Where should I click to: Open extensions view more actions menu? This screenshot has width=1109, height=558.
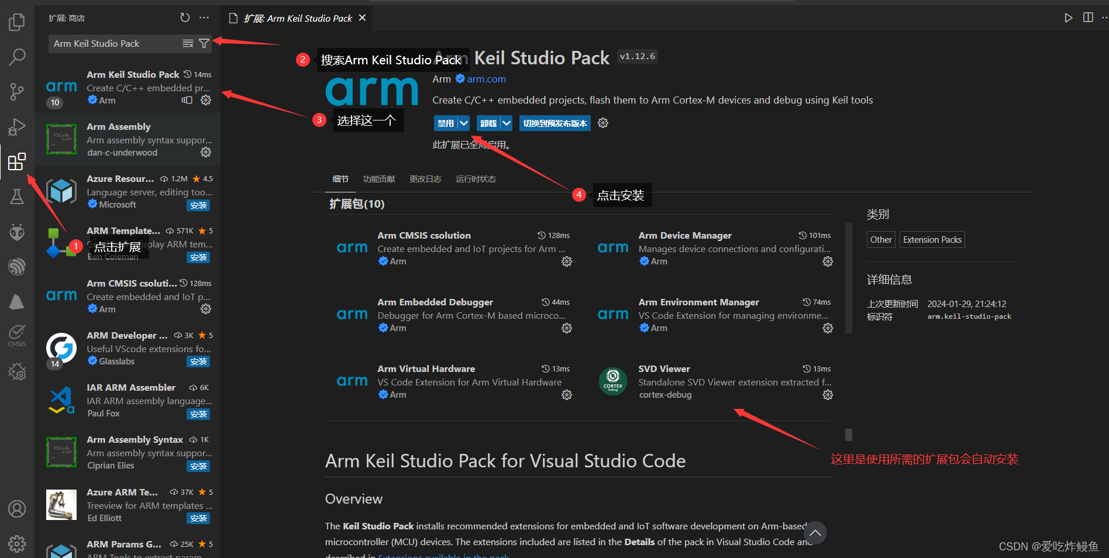(204, 18)
